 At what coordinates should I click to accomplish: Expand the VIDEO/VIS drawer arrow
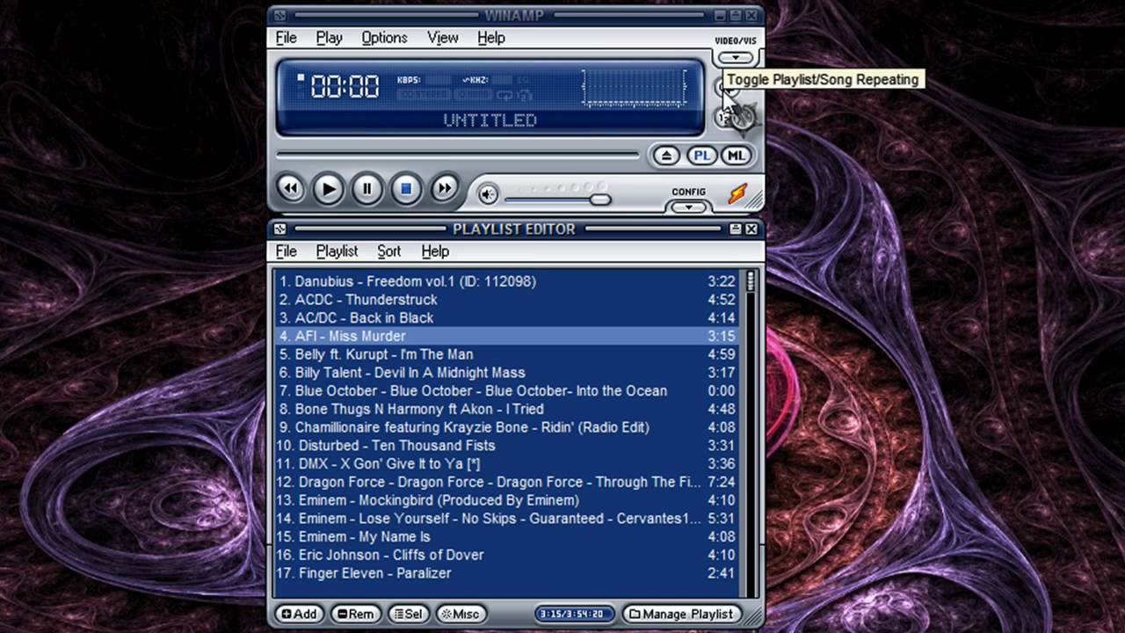click(736, 58)
